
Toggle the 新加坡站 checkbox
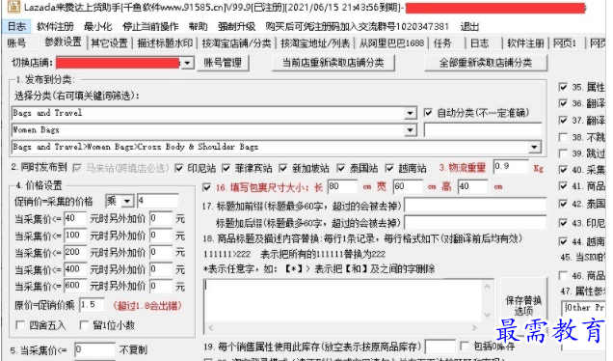point(283,168)
